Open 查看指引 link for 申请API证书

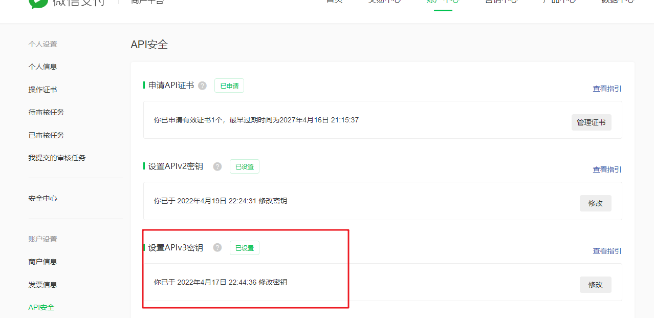[607, 89]
